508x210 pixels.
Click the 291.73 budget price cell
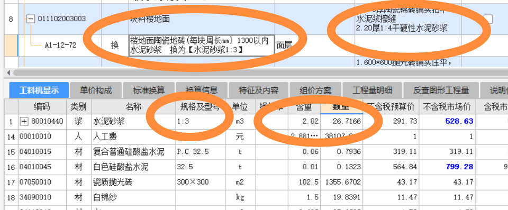pos(391,122)
